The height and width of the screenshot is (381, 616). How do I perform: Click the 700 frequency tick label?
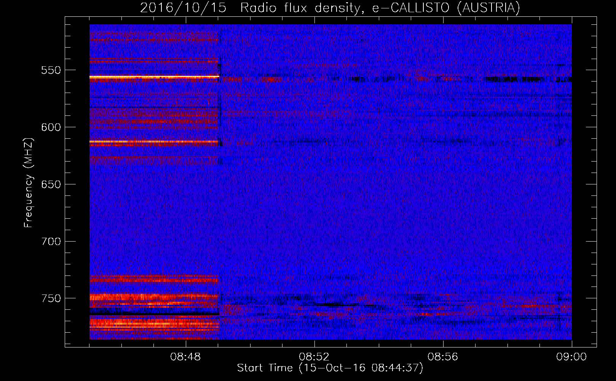coord(51,242)
